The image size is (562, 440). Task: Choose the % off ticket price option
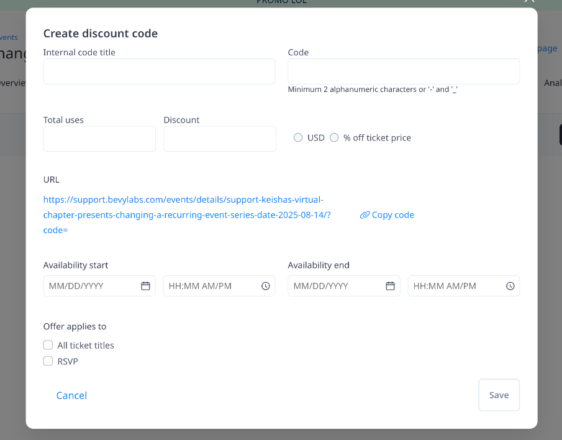[334, 138]
